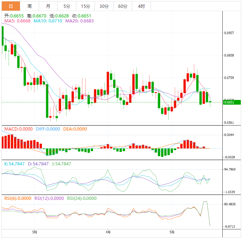Show the 30分 timeframe chart
The width and height of the screenshot is (244, 239).
click(x=104, y=6)
